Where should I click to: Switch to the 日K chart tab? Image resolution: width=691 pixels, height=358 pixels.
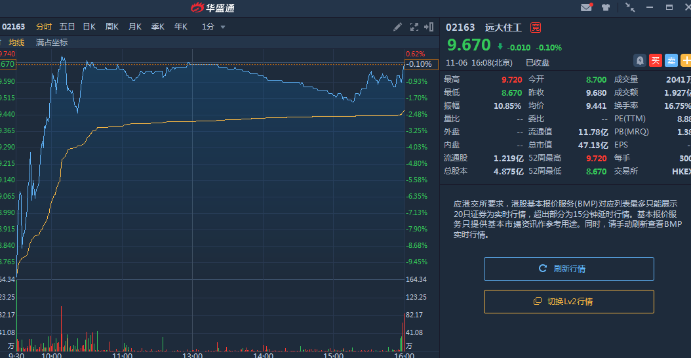(89, 27)
